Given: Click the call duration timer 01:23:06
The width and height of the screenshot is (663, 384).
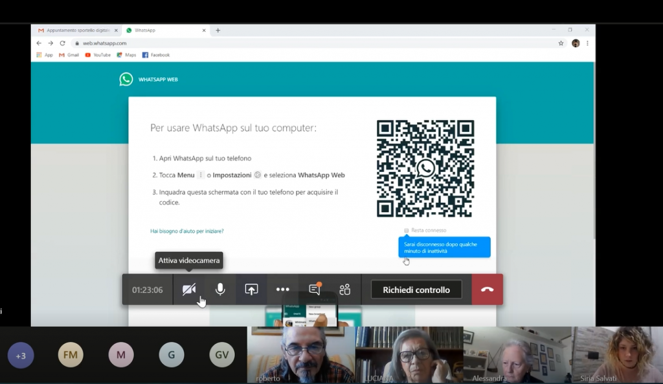Looking at the screenshot, I should tap(147, 290).
